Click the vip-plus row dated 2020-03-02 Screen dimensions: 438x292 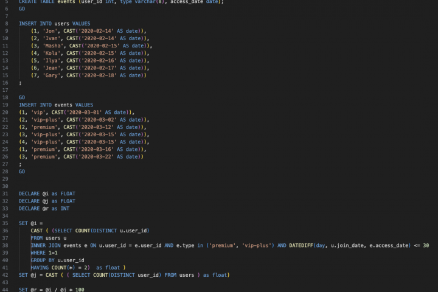[84, 120]
